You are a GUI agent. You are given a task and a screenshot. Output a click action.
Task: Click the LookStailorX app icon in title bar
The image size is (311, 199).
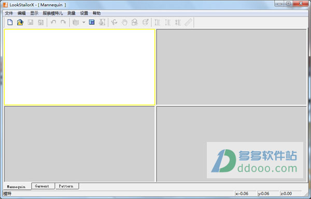click(5, 5)
